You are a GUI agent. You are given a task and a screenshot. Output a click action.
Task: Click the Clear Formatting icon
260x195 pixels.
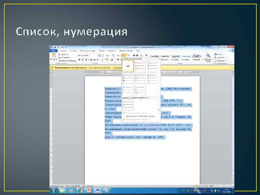tap(113, 56)
